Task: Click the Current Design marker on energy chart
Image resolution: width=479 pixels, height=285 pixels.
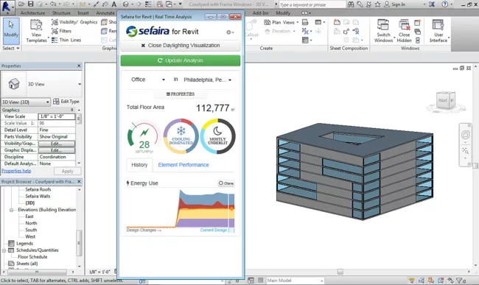Action: (231, 208)
